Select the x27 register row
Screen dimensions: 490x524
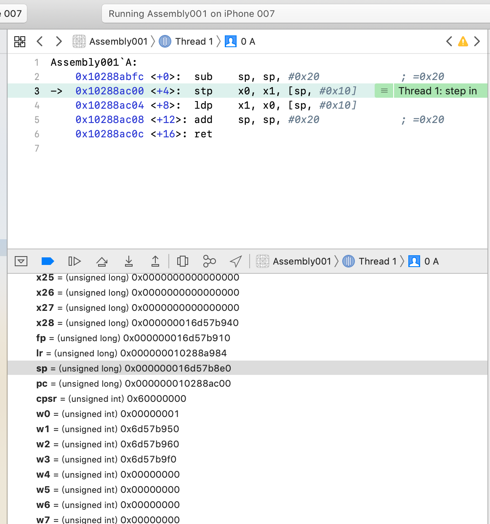click(x=248, y=307)
